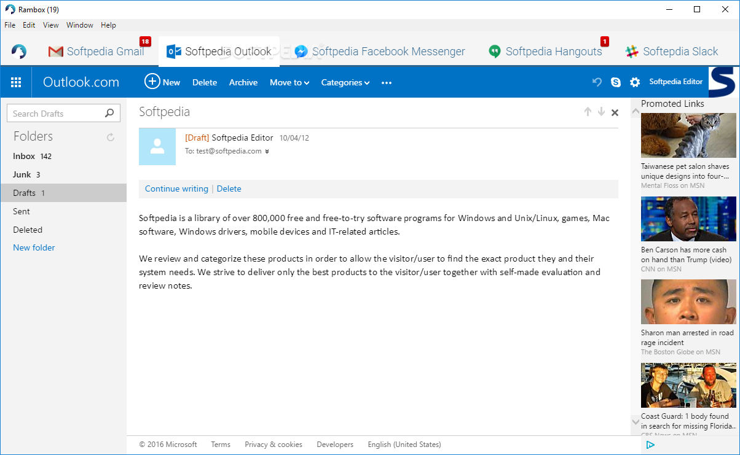
Task: Archive the current message
Action: pos(243,82)
